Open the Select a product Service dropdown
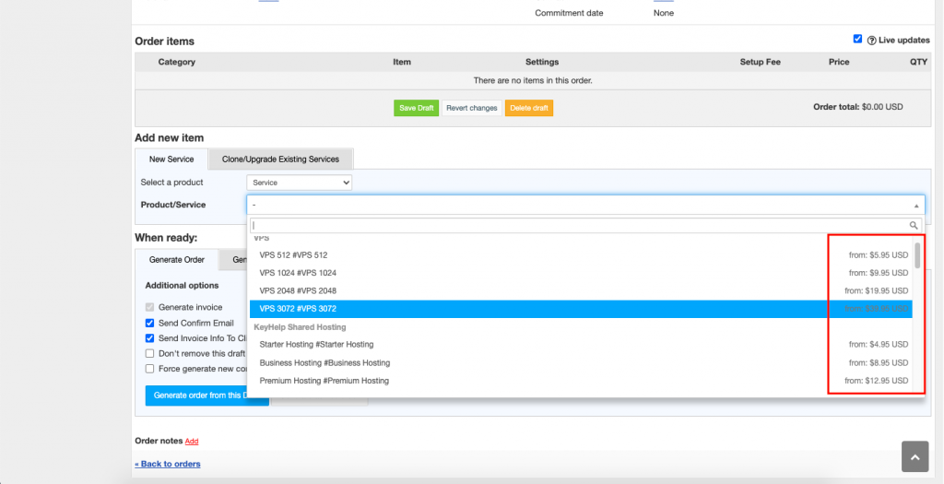Viewport: 944px width, 484px height. [x=300, y=183]
